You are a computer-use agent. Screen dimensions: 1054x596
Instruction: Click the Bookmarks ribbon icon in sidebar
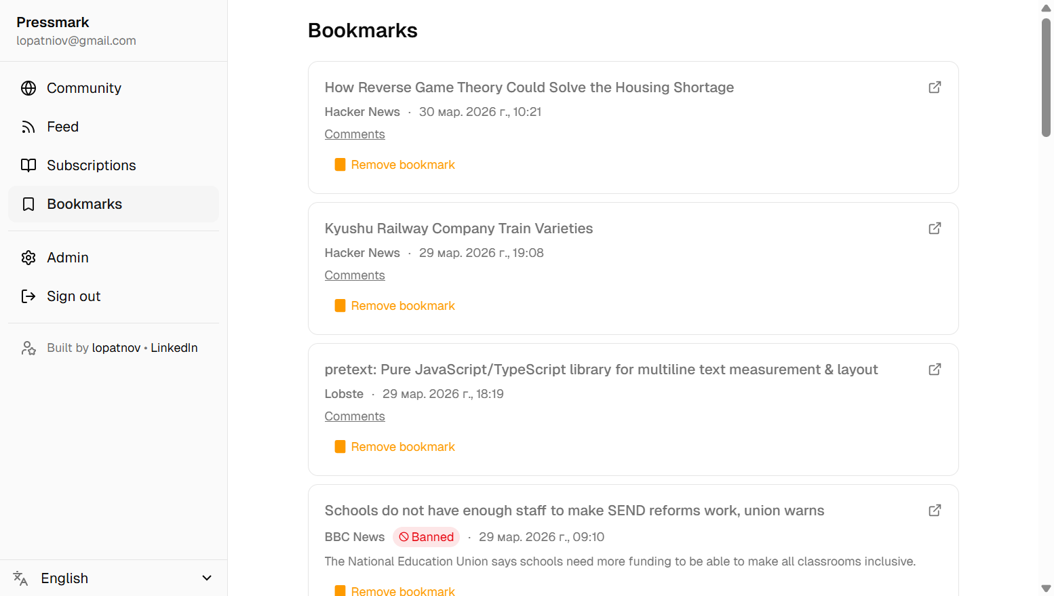(28, 203)
